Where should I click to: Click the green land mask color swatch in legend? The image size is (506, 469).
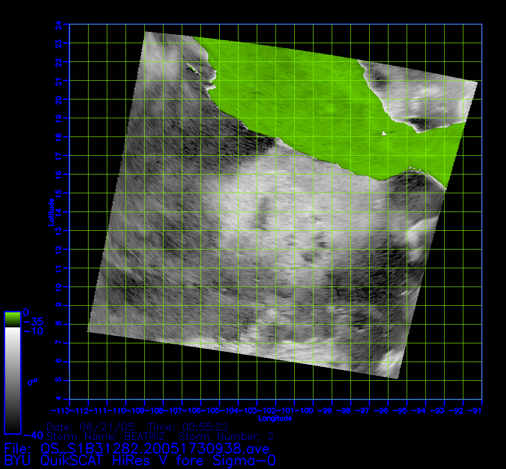coord(12,320)
